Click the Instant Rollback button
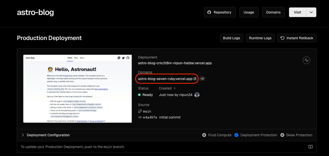The height and width of the screenshot is (156, 329). coord(297,38)
